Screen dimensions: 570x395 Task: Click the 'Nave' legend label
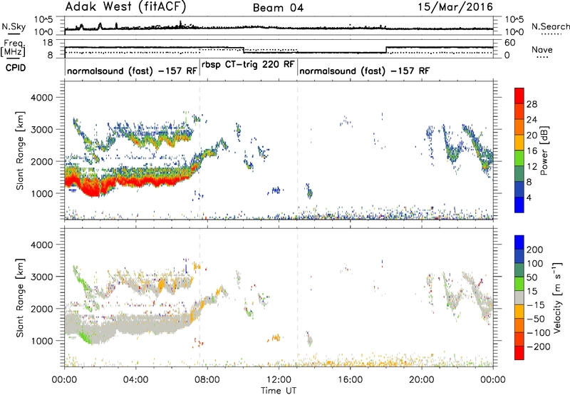(542, 50)
